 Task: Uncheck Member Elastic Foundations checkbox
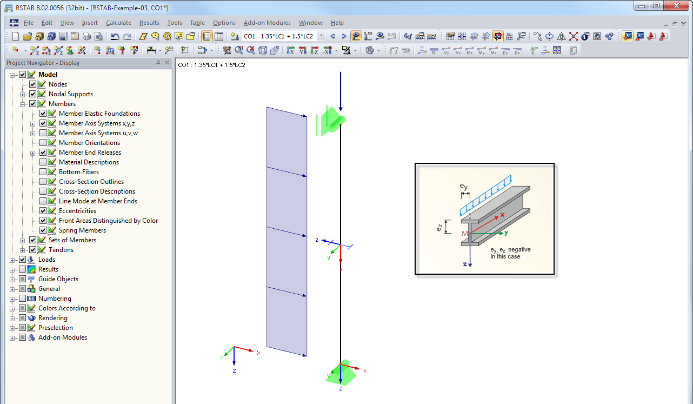[x=43, y=114]
